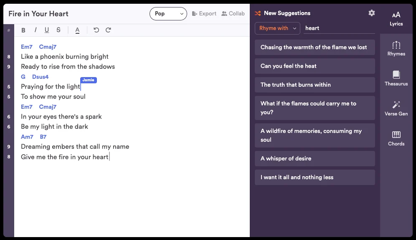Click lyric line 'To show me your soul'
416x240 pixels.
[53, 97]
